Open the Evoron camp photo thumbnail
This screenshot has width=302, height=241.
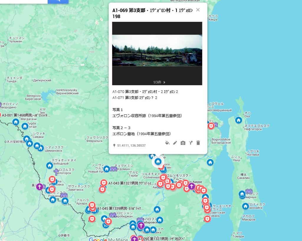coord(157,50)
